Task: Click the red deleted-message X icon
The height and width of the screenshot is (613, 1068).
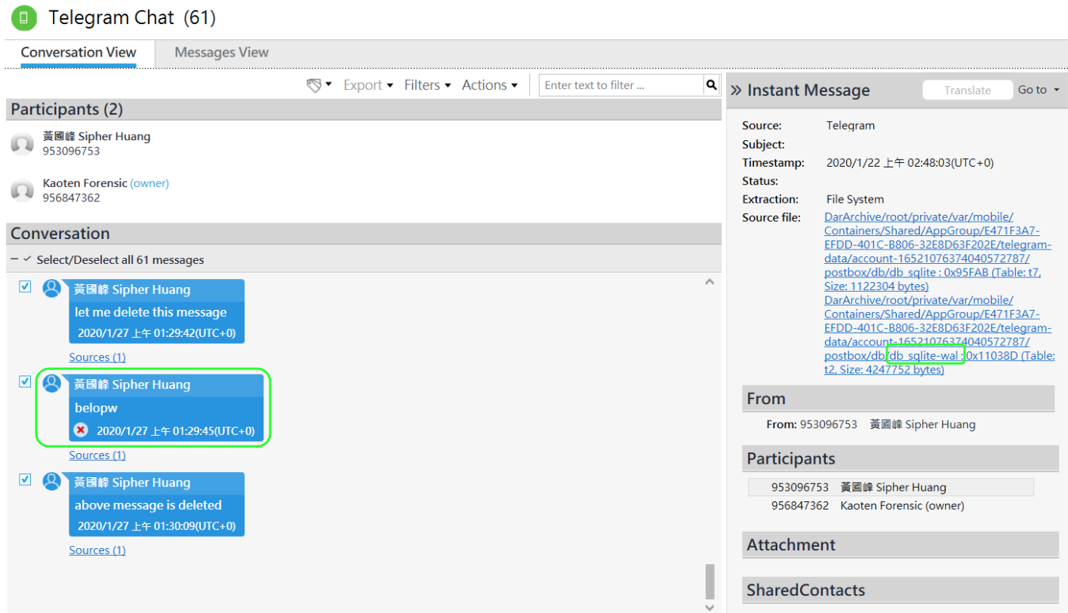Action: tap(81, 431)
